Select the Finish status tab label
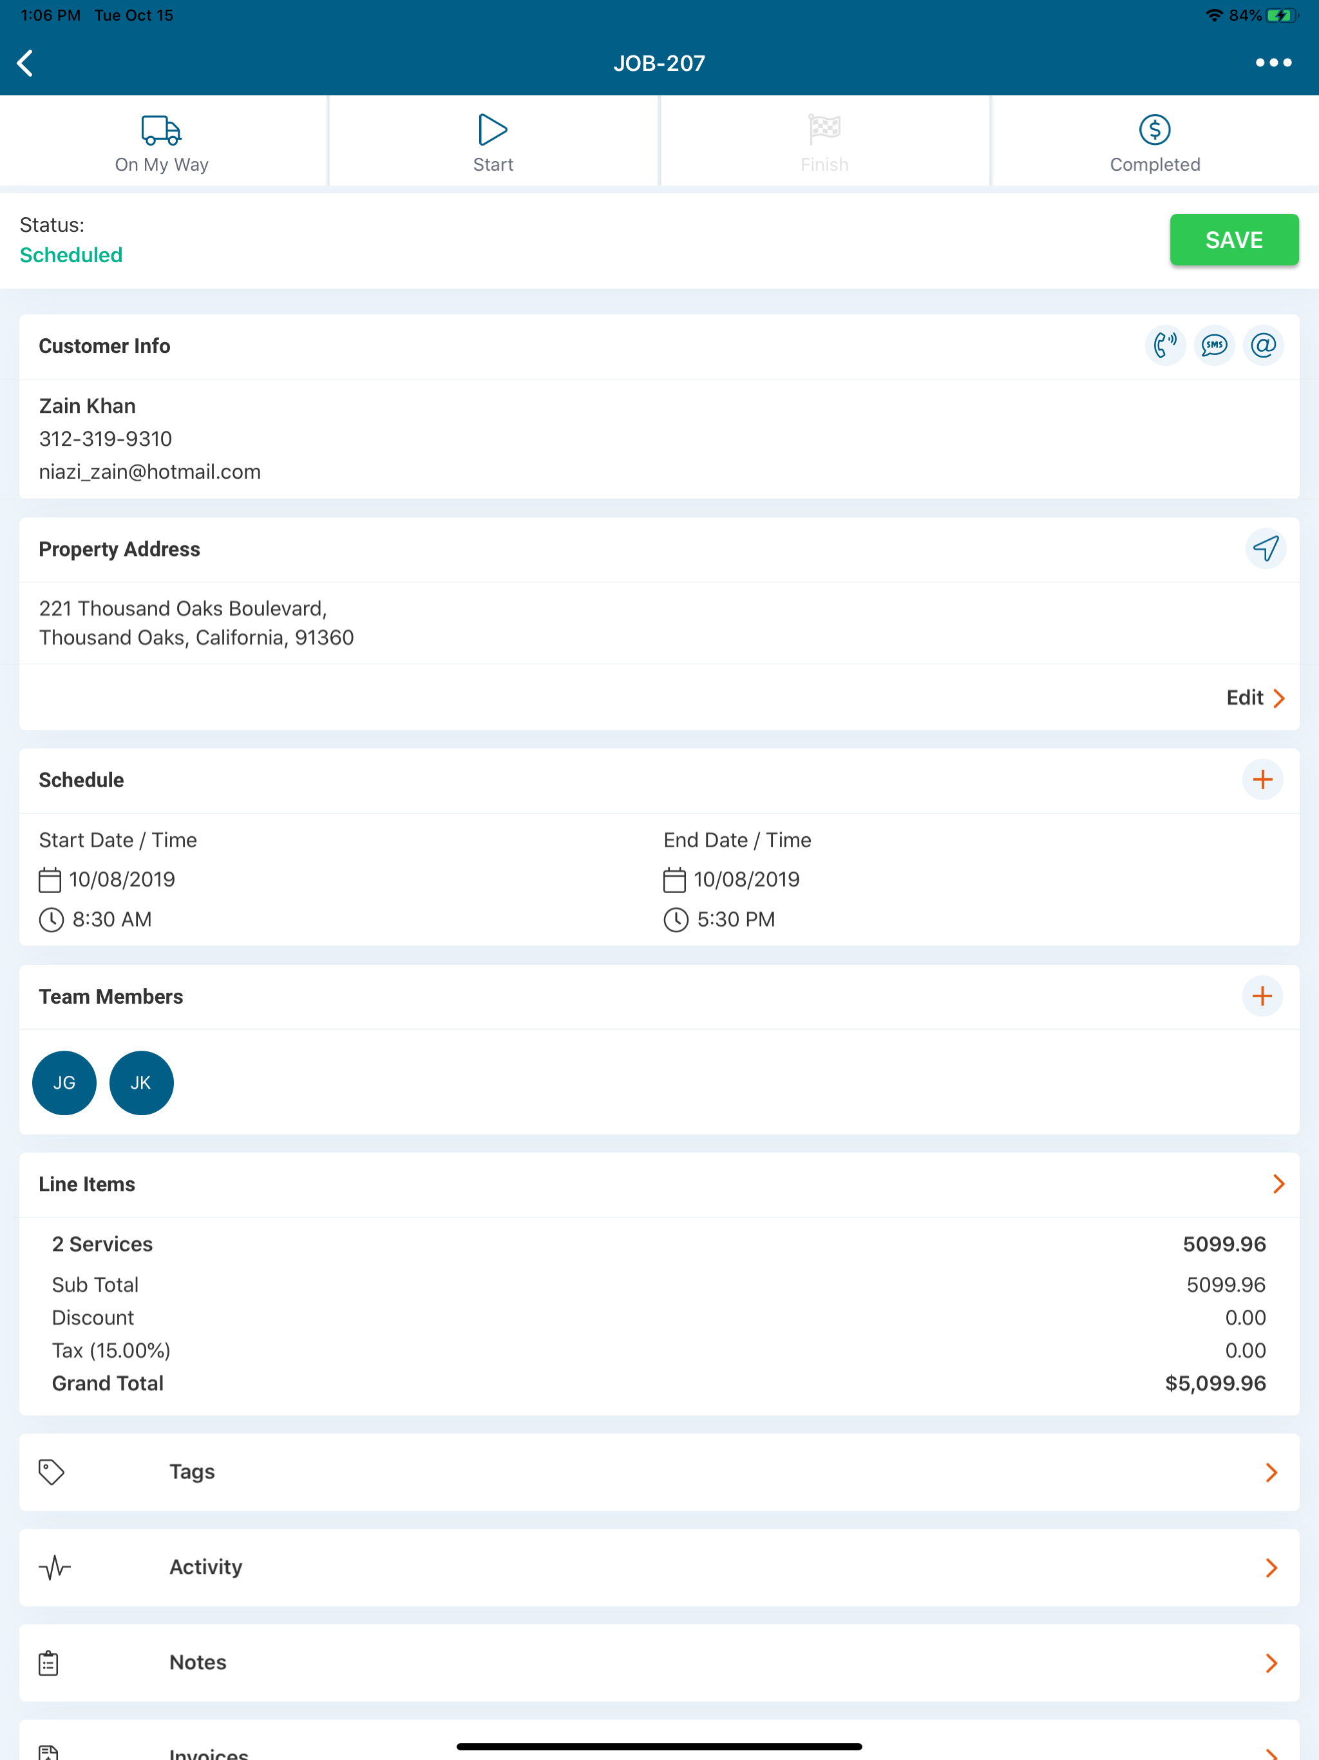The image size is (1319, 1760). pyautogui.click(x=824, y=165)
